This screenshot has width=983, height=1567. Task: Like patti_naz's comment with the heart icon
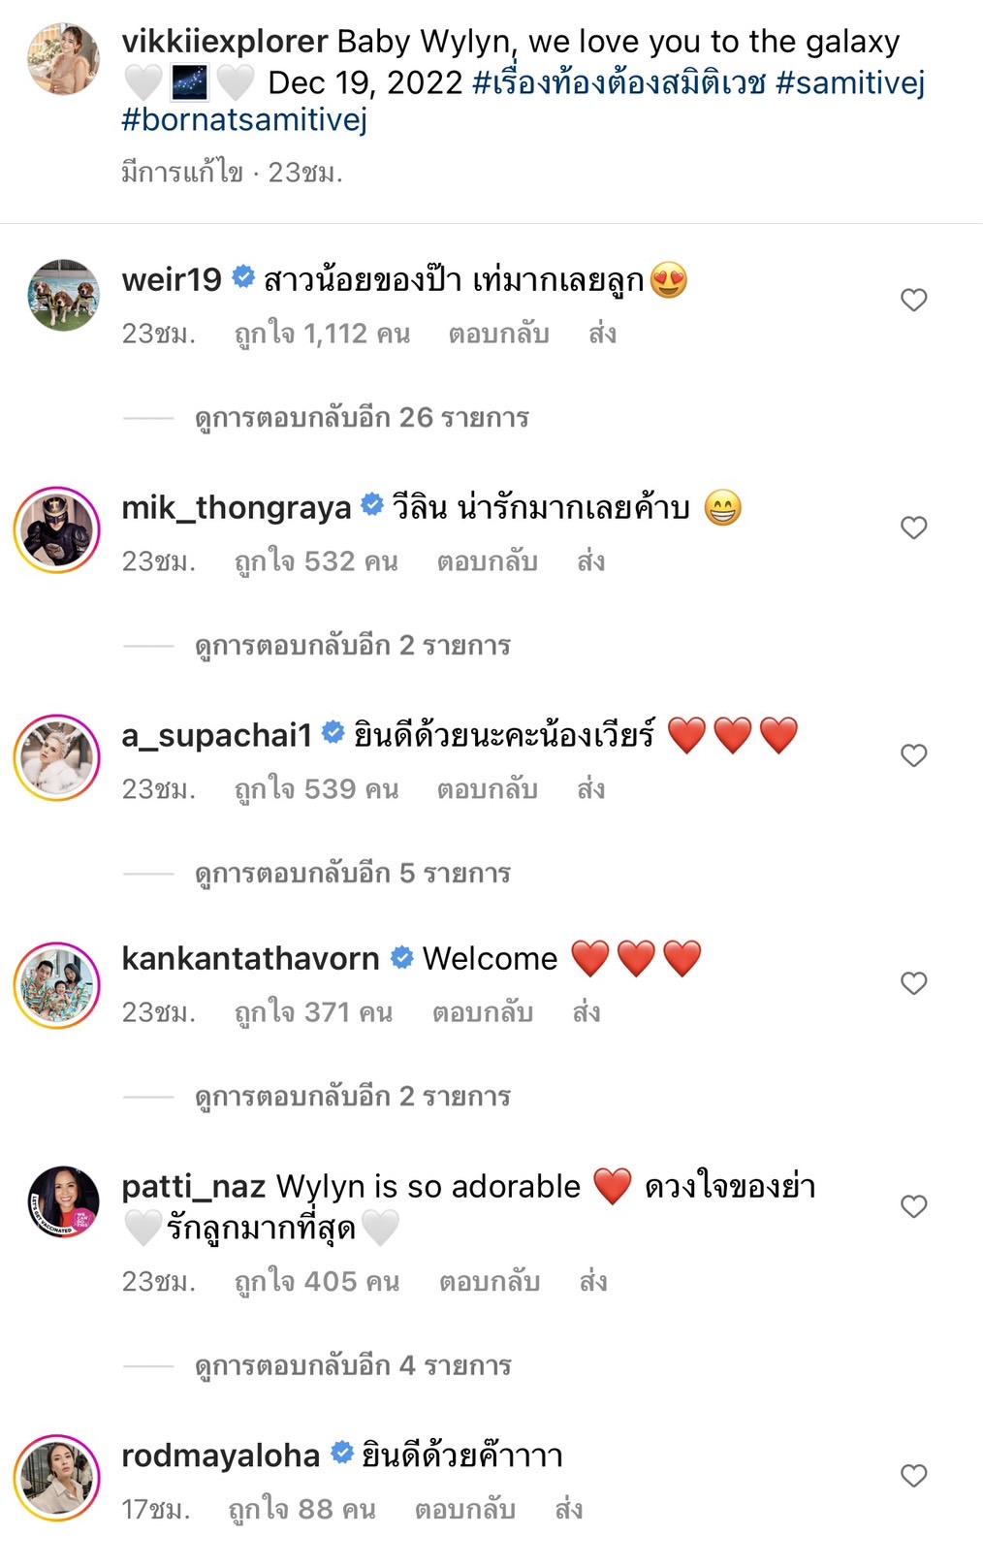[x=913, y=1206]
